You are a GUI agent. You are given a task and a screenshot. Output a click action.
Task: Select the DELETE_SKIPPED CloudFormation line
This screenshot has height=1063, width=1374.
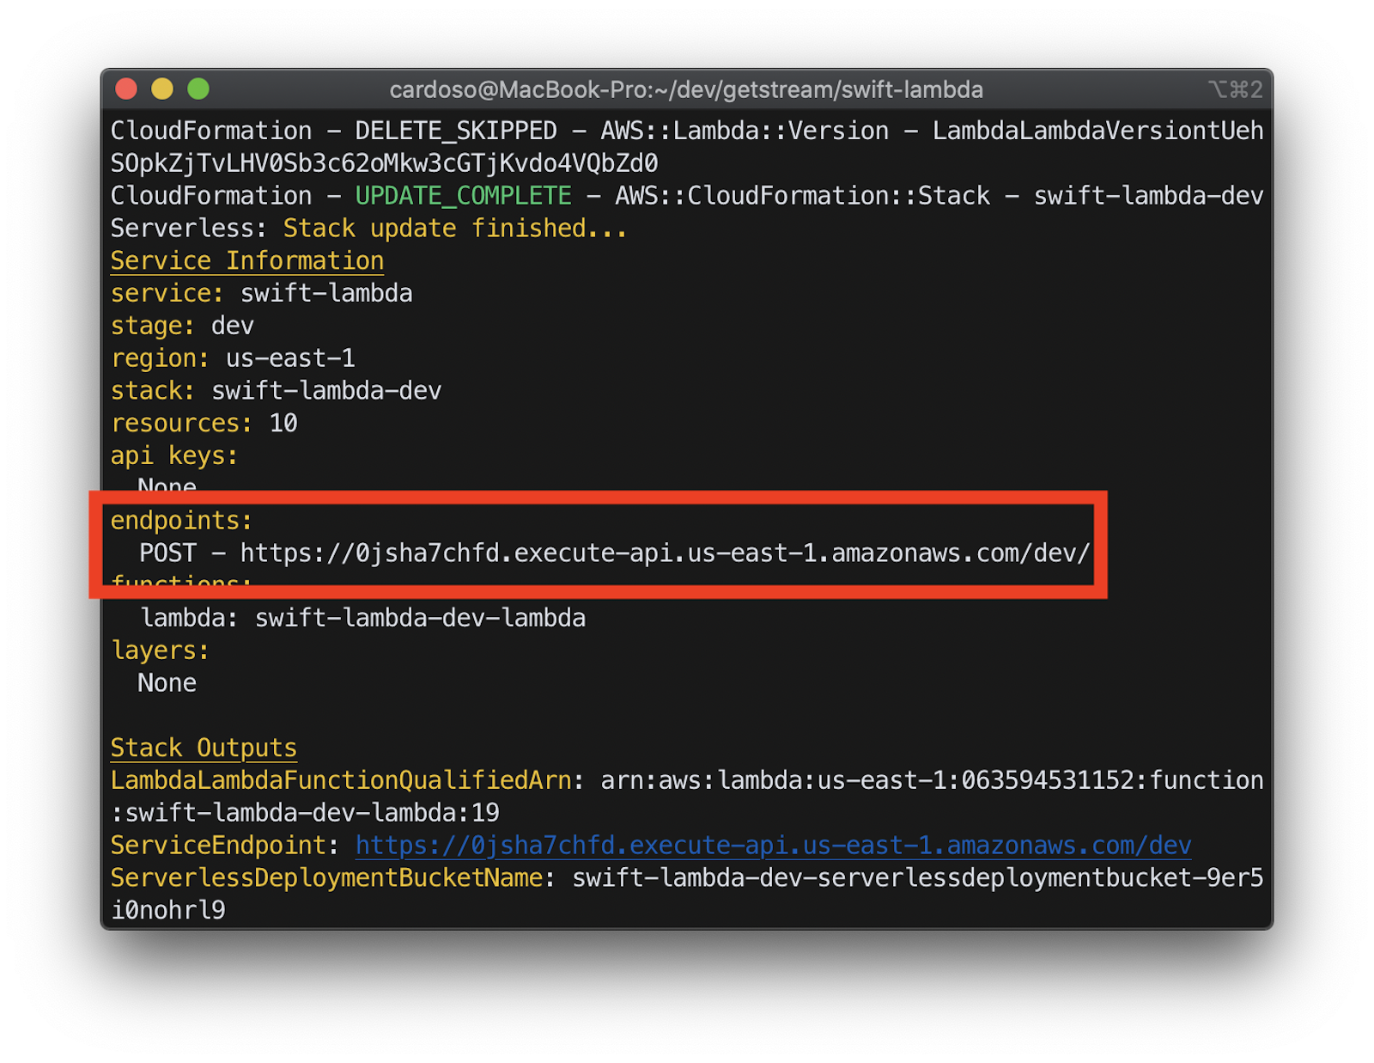coord(453,131)
